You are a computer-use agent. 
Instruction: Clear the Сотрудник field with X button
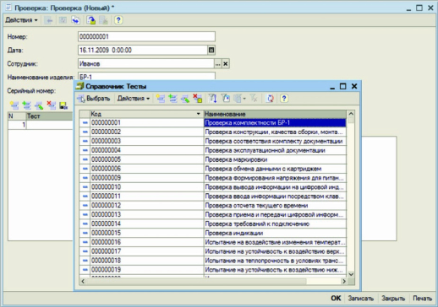point(226,64)
